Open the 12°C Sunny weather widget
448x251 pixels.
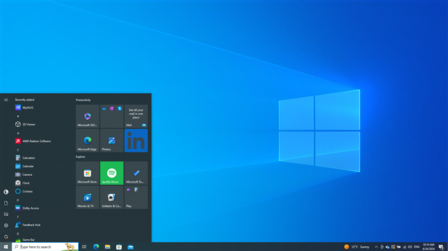click(357, 247)
